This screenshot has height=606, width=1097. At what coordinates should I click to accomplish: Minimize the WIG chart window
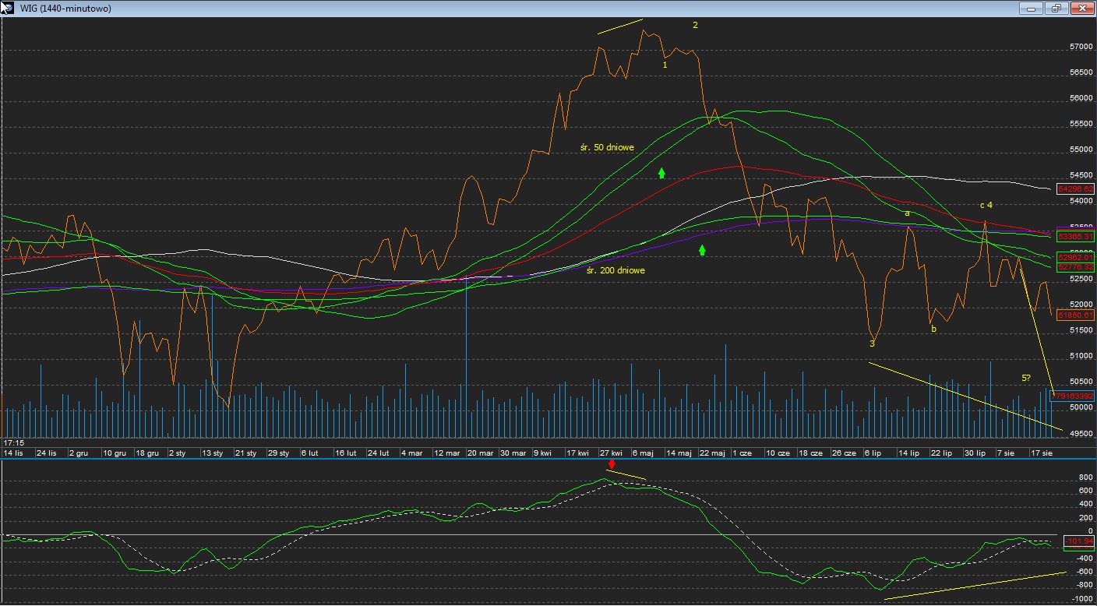(1032, 8)
